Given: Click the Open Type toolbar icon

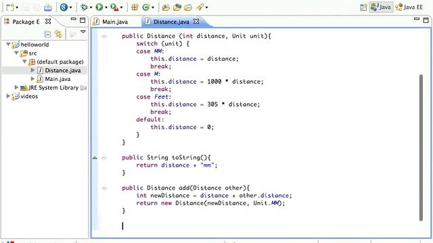Looking at the screenshot, I should [x=166, y=7].
